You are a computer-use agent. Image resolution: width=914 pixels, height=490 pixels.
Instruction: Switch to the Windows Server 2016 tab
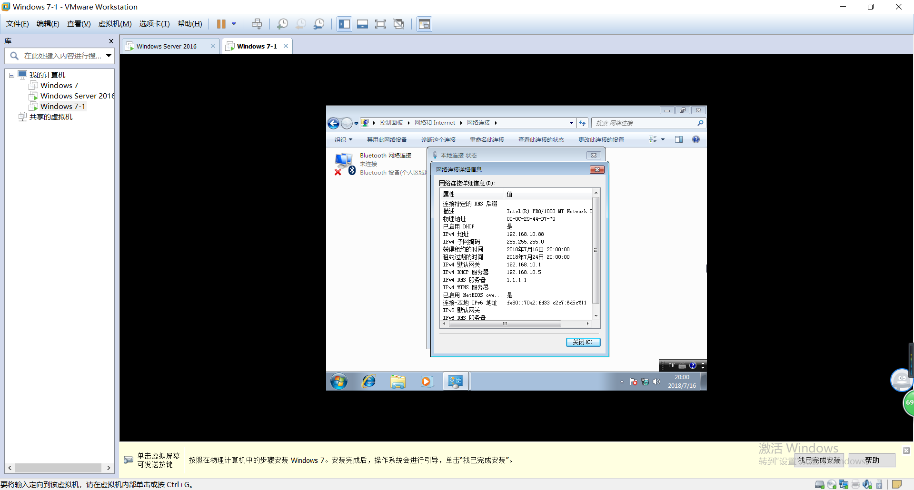pos(166,46)
